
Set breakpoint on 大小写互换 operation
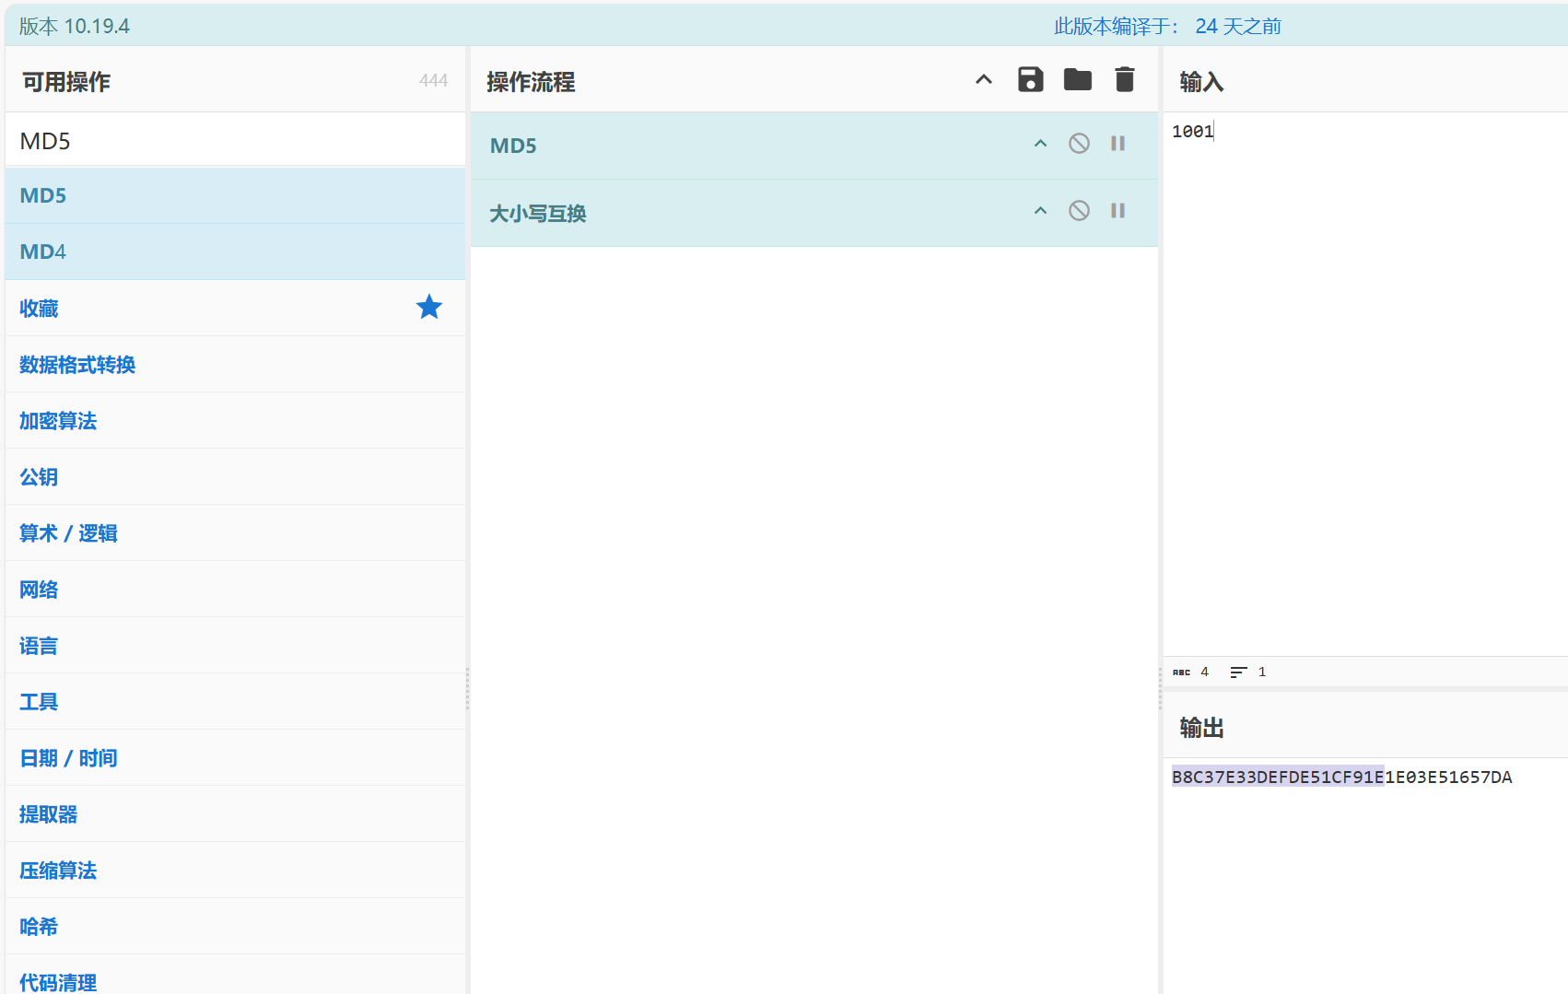tap(1117, 211)
